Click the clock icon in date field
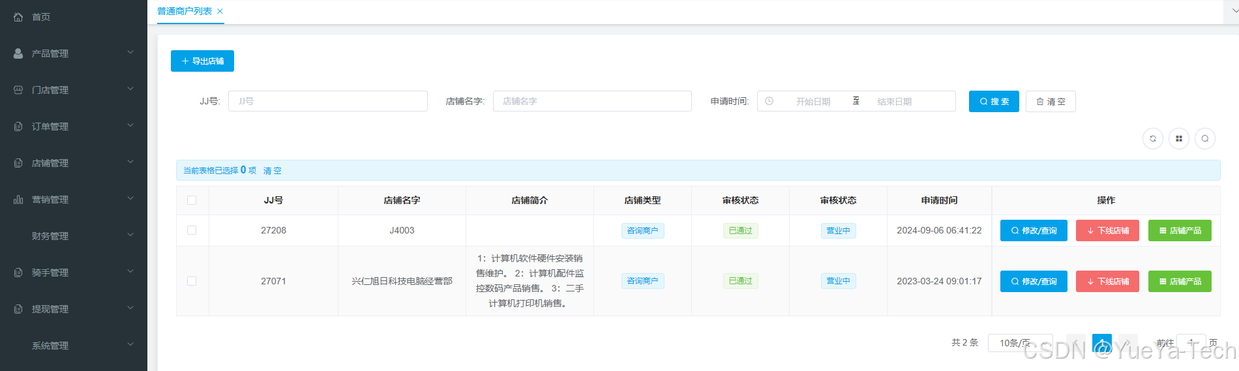This screenshot has width=1239, height=371. (769, 101)
